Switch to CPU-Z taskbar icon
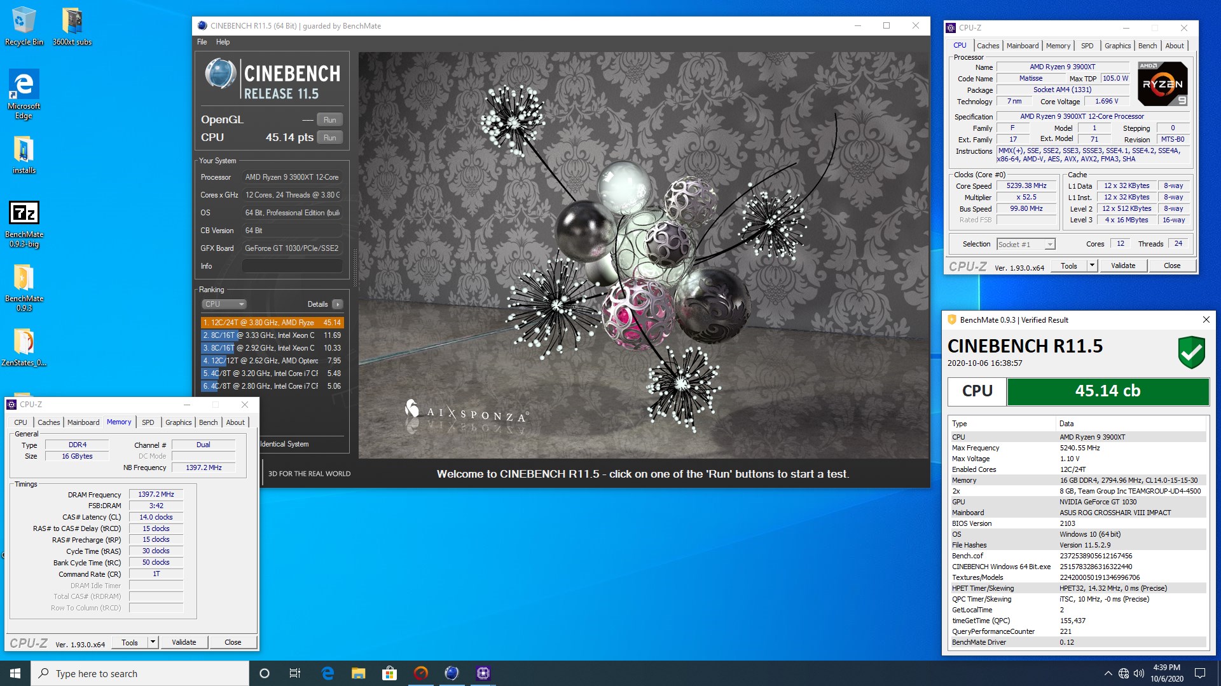This screenshot has width=1221, height=686. pyautogui.click(x=483, y=673)
